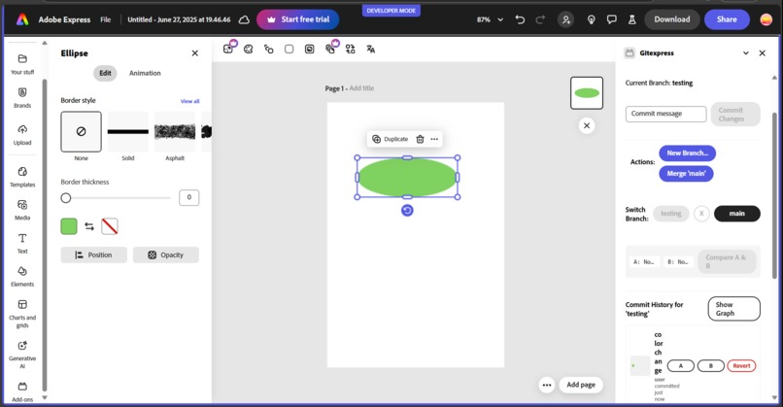Click the flask developer icon
The width and height of the screenshot is (783, 407).
pos(631,19)
